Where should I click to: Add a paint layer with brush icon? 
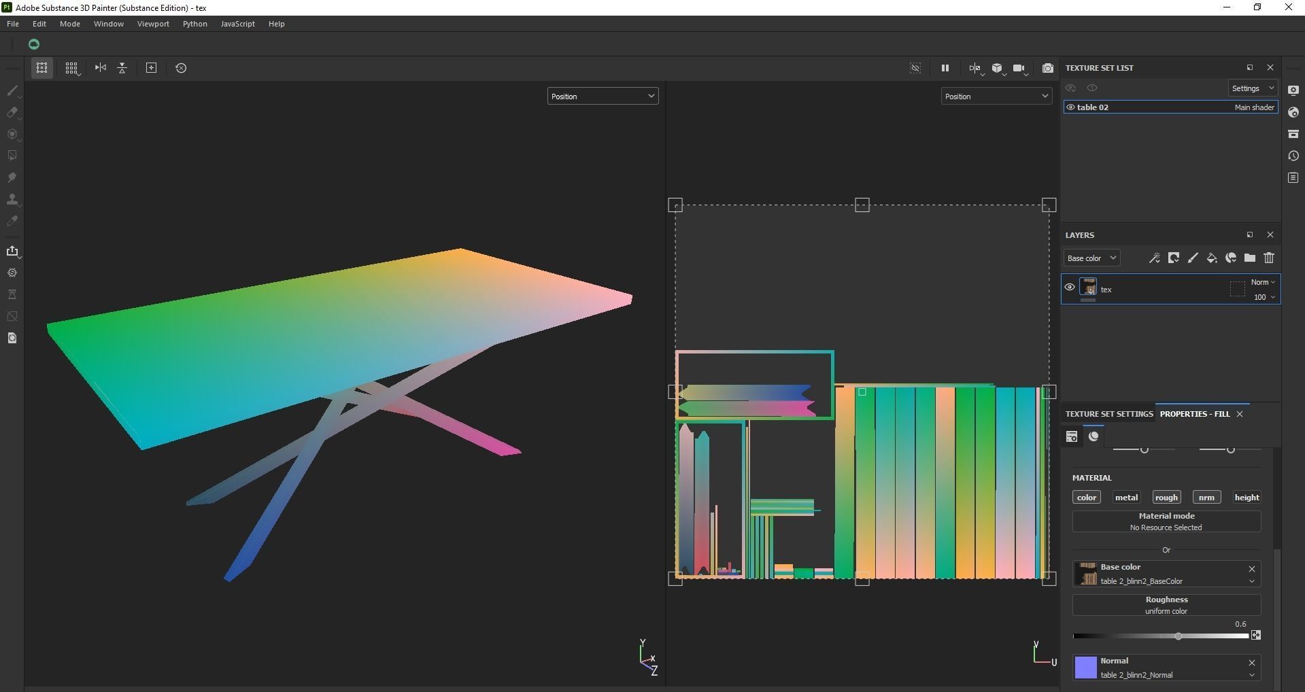[1193, 258]
